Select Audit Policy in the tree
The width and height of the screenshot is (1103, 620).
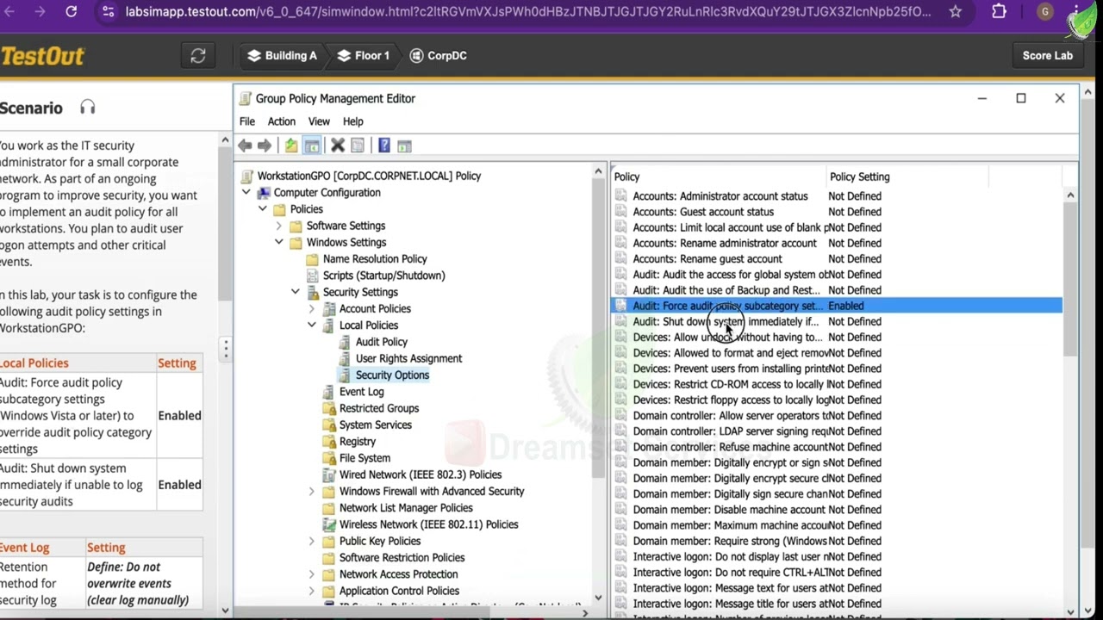381,342
